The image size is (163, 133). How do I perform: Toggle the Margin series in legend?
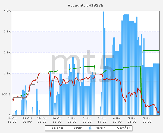tap(97, 128)
